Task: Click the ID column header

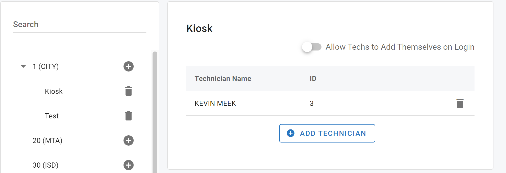Action: click(313, 78)
